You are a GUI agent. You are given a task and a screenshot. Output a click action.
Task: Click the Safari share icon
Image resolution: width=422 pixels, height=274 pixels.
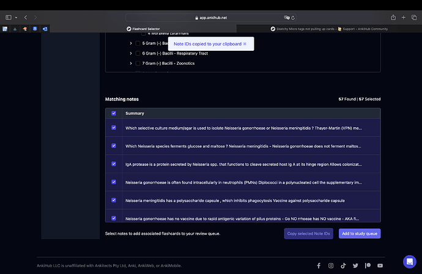click(x=393, y=18)
